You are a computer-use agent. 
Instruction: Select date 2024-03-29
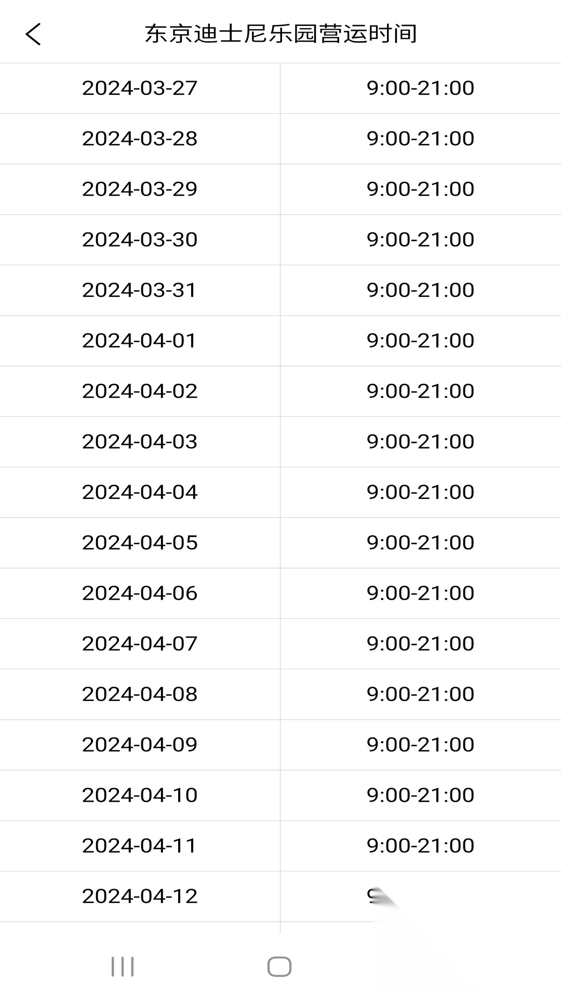(140, 189)
